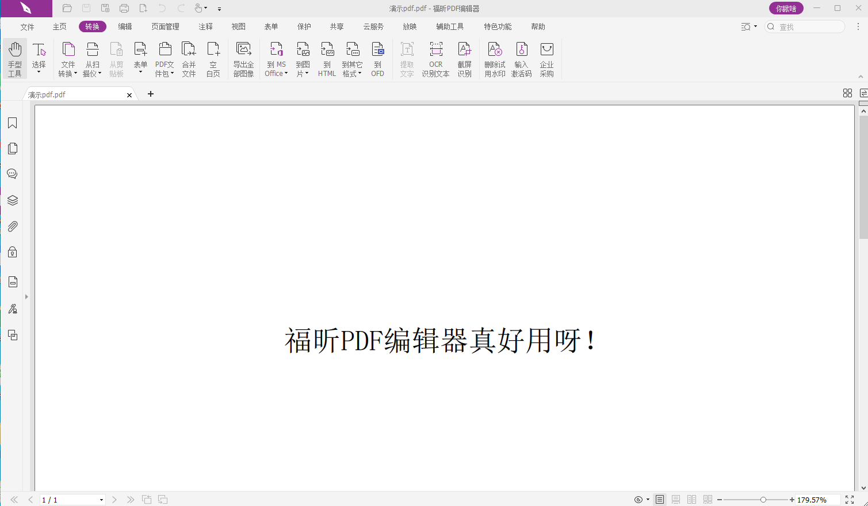
Task: Click the 合并文件 merge files icon
Action: [x=189, y=59]
